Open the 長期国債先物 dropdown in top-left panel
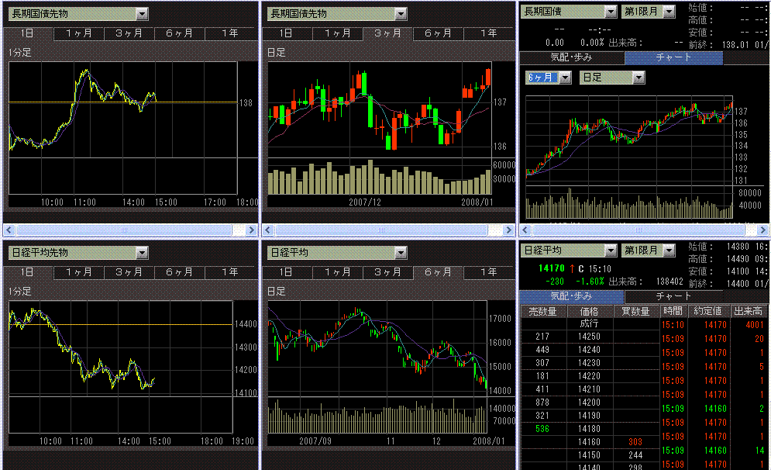This screenshot has width=771, height=470. click(x=142, y=14)
